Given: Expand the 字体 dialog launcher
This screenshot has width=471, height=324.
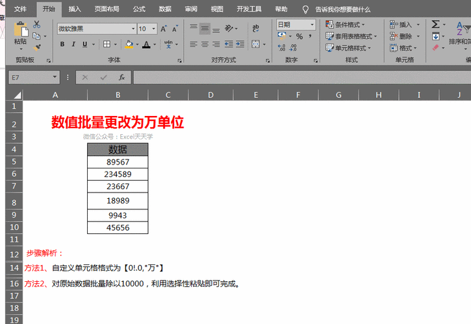Looking at the screenshot, I should pyautogui.click(x=179, y=60).
